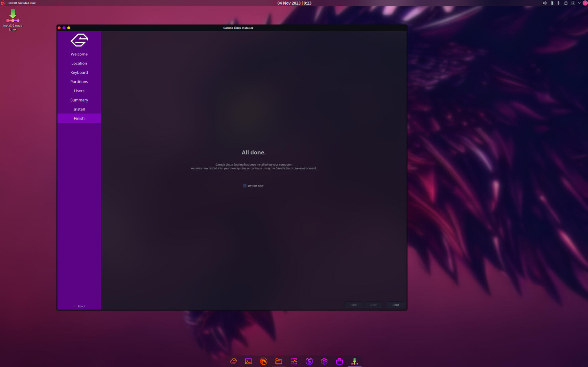The width and height of the screenshot is (588, 367).
Task: Click the Done button
Action: tap(396, 305)
